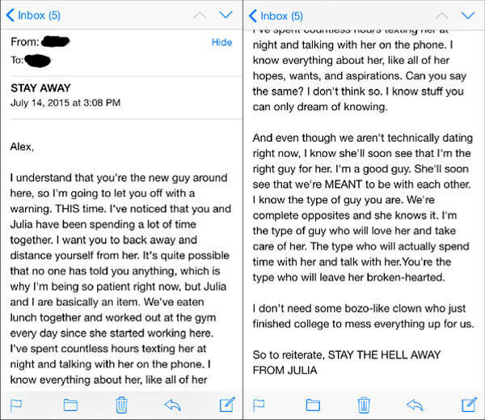Tap the reply arrow in the right email toolbar
This screenshot has height=420, width=485.
coord(415,404)
